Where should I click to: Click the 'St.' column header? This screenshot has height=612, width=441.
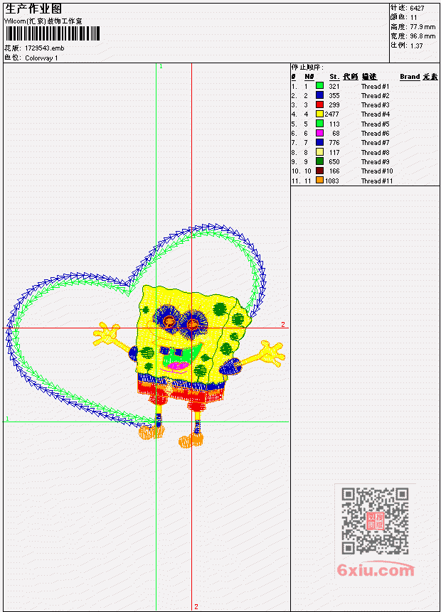tap(334, 77)
